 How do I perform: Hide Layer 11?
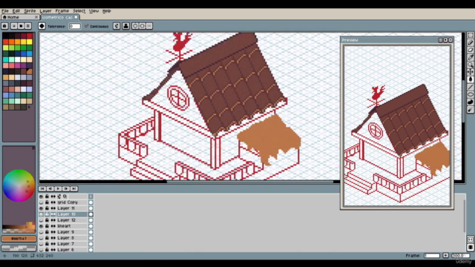[41, 208]
